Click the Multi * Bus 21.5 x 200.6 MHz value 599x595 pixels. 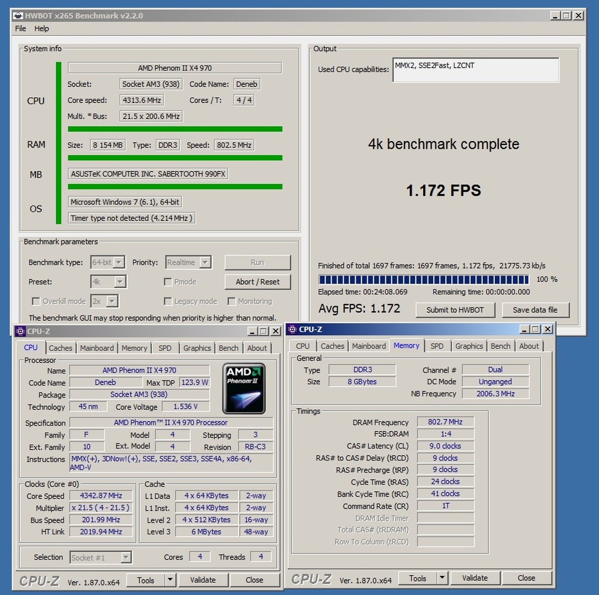click(x=152, y=116)
